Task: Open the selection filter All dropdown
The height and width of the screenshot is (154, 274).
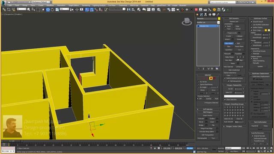Action: 21,9
